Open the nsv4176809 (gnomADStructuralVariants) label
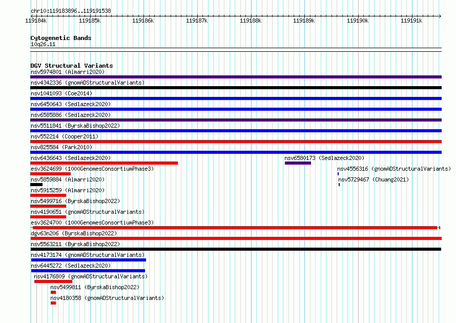 (91, 276)
